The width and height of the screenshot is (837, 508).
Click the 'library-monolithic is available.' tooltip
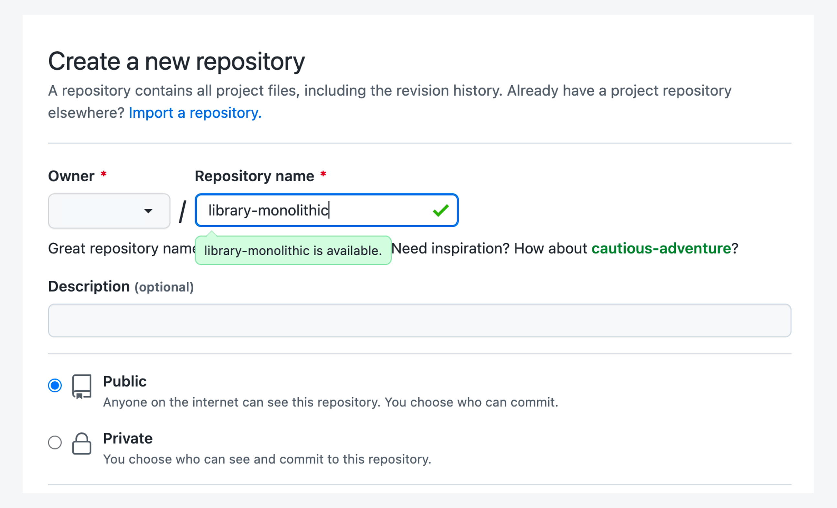[293, 250]
